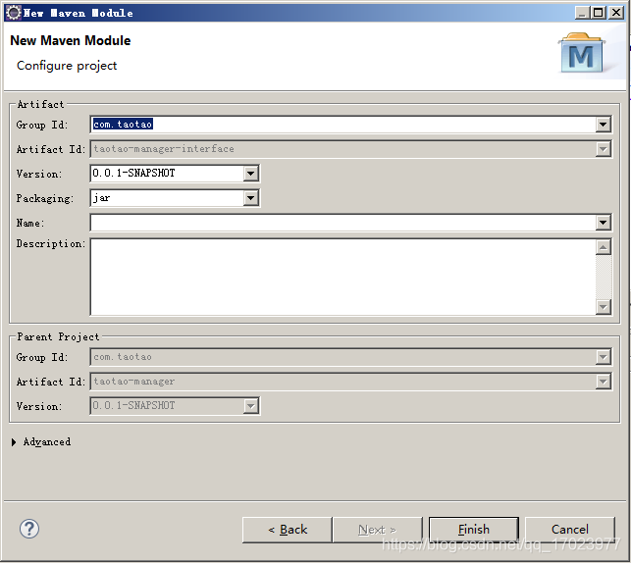631x563 pixels.
Task: Click the Back button
Action: coord(288,530)
